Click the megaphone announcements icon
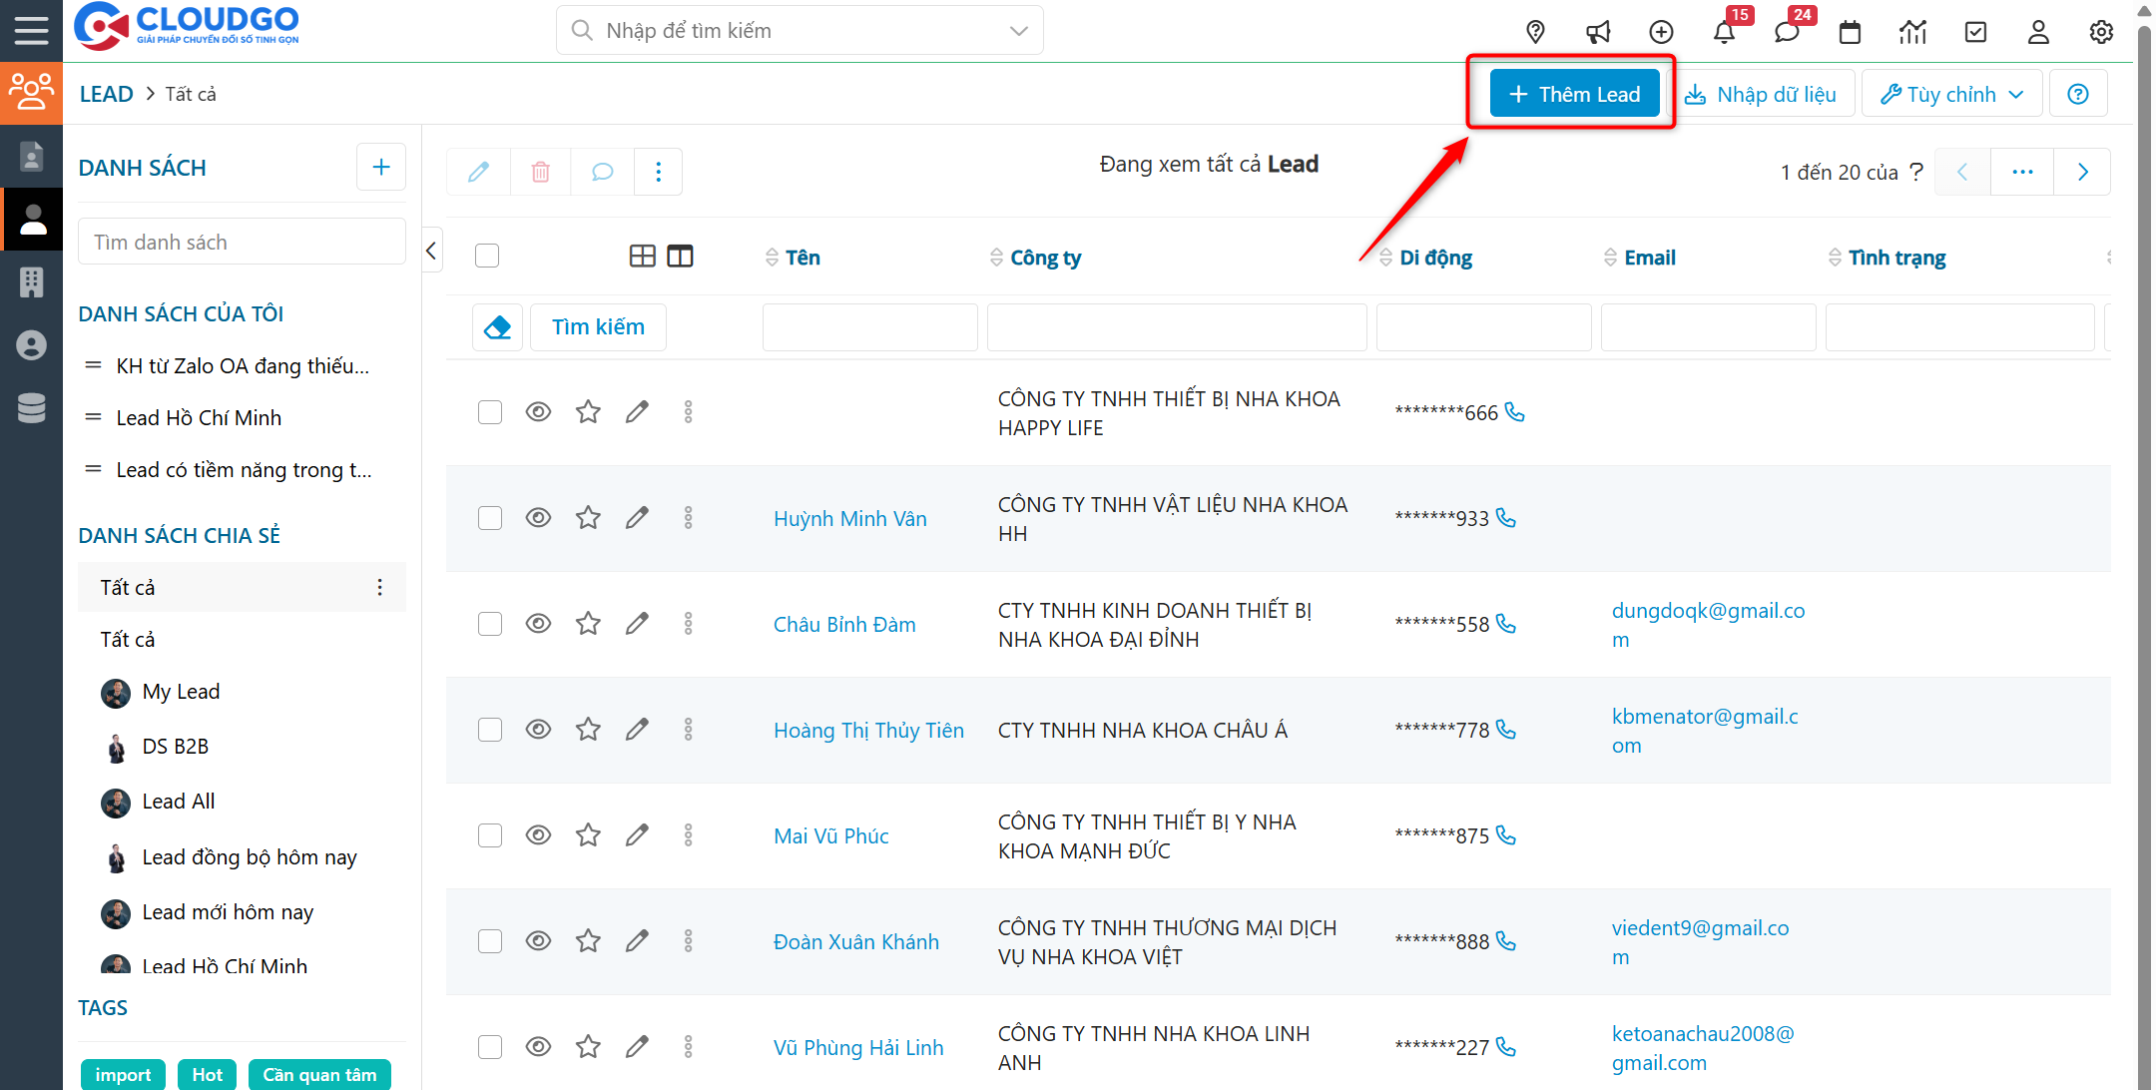The image size is (2156, 1090). [1598, 32]
